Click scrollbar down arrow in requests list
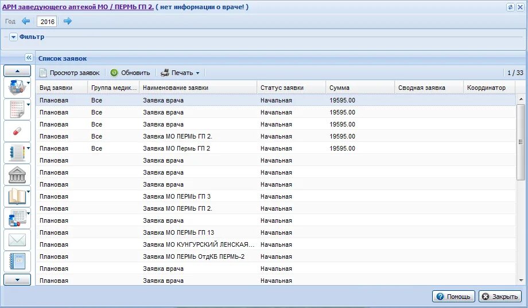Screen dimensions: 528x308 (521, 281)
